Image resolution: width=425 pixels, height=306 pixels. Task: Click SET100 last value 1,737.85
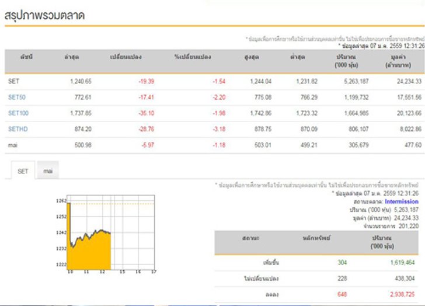pyautogui.click(x=81, y=113)
